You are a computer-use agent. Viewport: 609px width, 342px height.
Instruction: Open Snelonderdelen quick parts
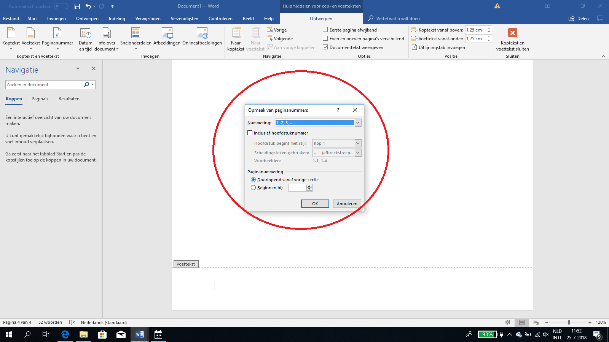click(x=136, y=38)
